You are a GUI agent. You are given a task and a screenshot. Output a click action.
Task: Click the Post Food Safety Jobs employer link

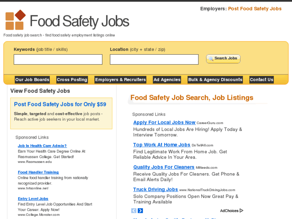[255, 9]
